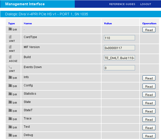Focus the Build value text box
Screen dimensions: 161x139
click(119, 58)
